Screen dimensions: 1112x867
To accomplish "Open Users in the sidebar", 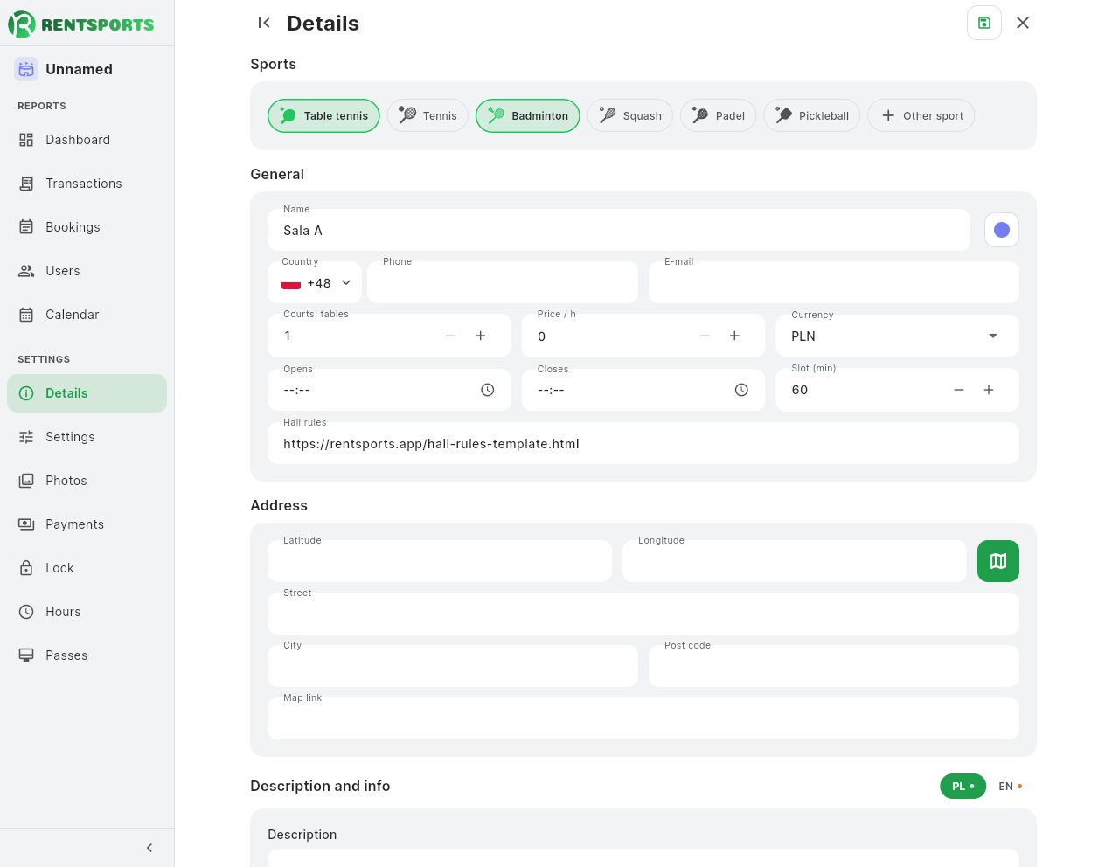I will point(87,271).
